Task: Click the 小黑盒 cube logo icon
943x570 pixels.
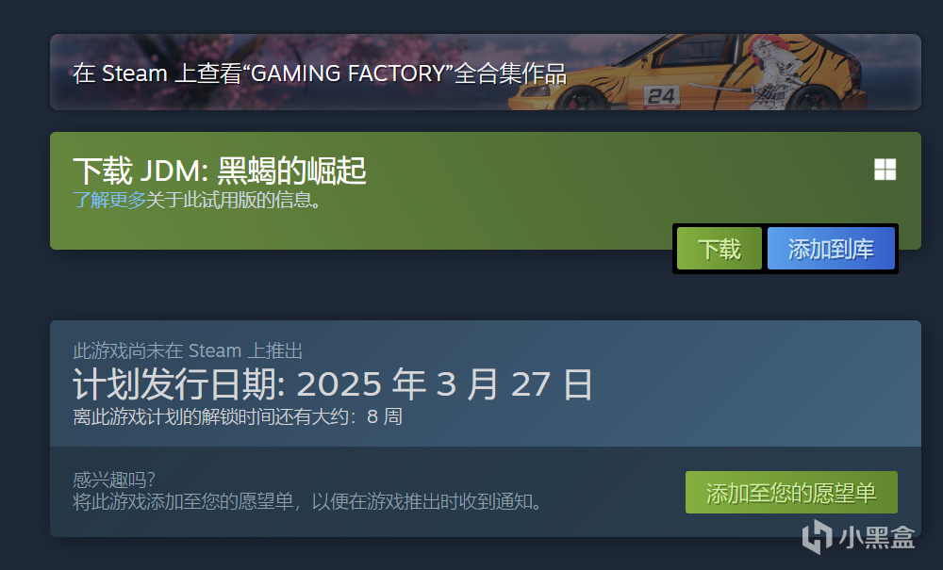Action: (817, 536)
